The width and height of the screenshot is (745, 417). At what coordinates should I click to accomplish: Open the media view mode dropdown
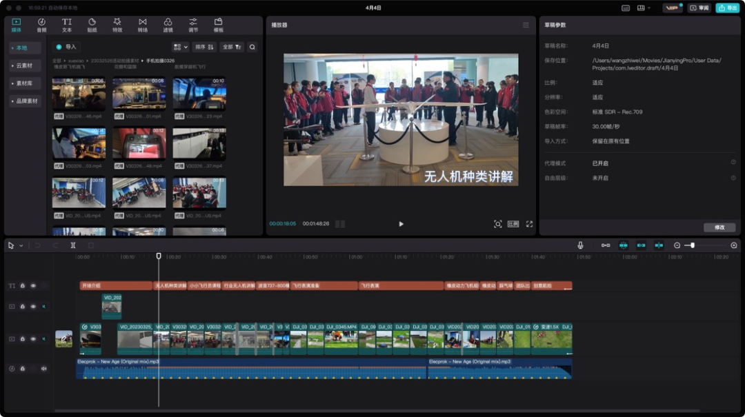coord(180,47)
